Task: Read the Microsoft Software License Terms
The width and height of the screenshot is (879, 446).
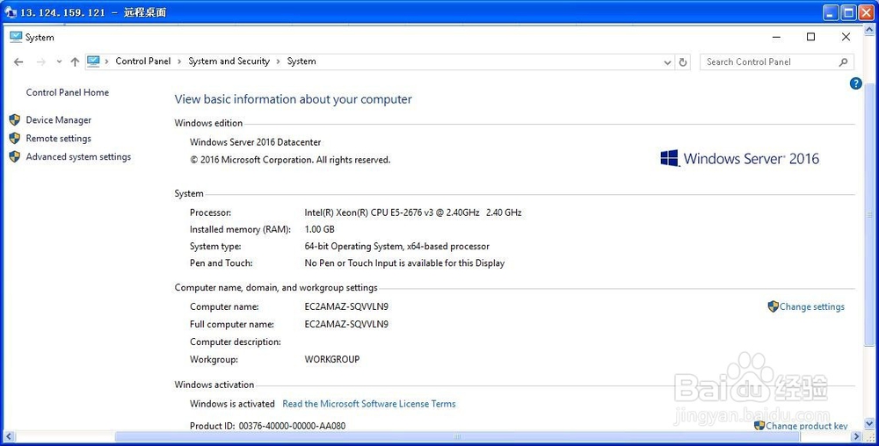Action: 369,404
